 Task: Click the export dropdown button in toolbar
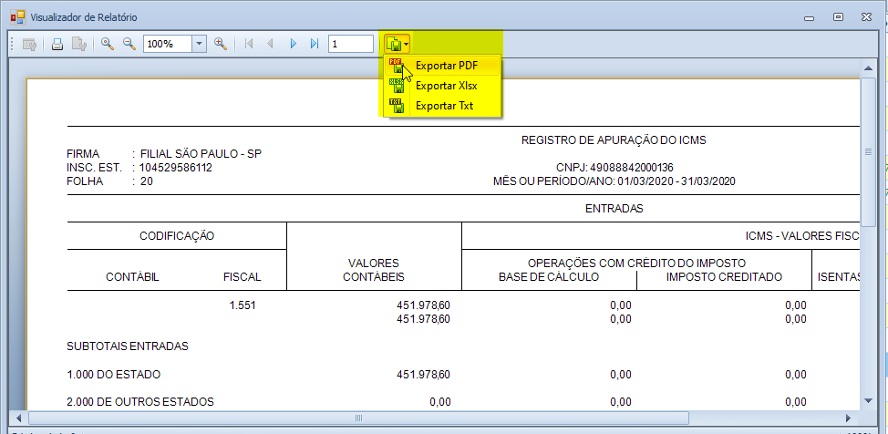tap(397, 44)
